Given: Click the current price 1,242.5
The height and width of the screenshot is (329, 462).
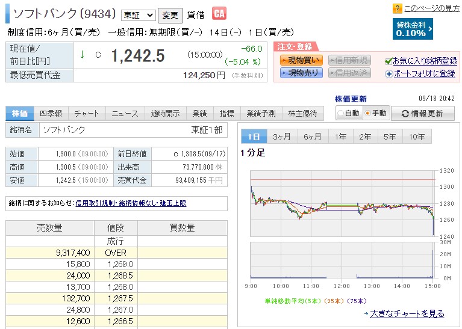Looking at the screenshot, I should point(138,56).
